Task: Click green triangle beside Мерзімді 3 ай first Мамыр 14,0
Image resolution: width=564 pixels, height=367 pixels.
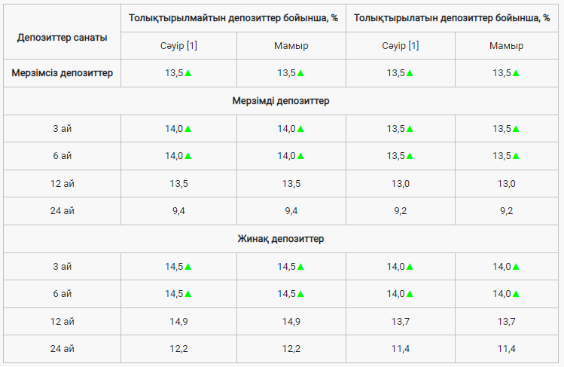Action: pos(300,129)
